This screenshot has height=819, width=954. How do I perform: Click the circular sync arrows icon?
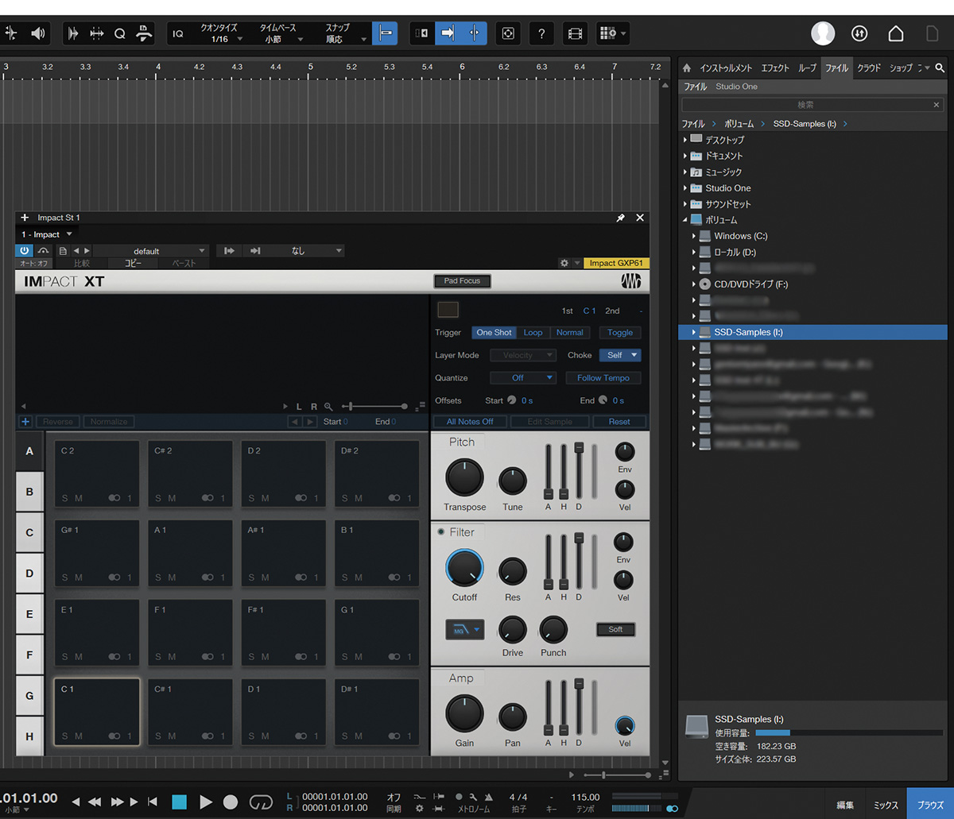(859, 33)
